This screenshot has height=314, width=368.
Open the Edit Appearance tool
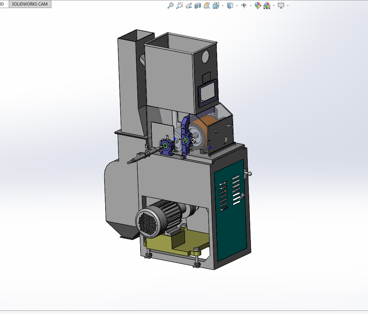tap(258, 6)
